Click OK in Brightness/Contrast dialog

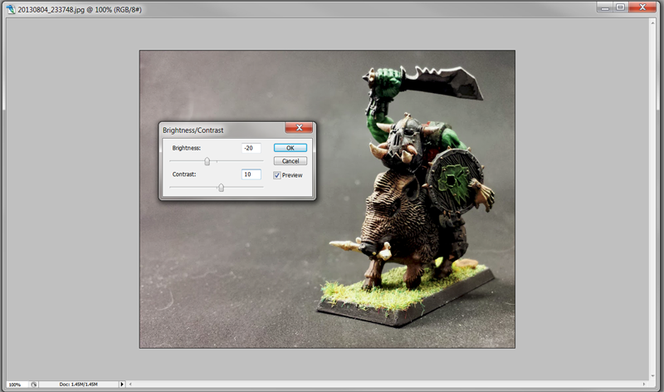click(x=290, y=148)
